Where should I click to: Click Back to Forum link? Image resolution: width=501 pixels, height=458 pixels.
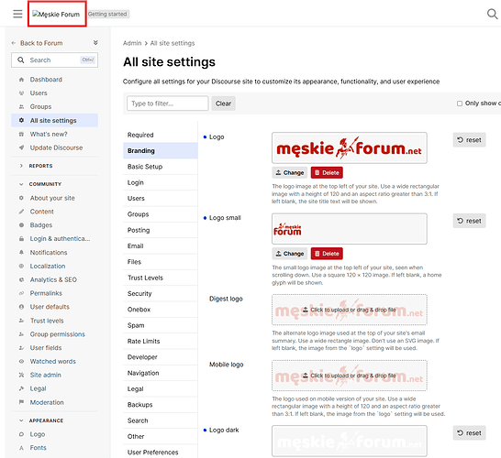point(41,43)
